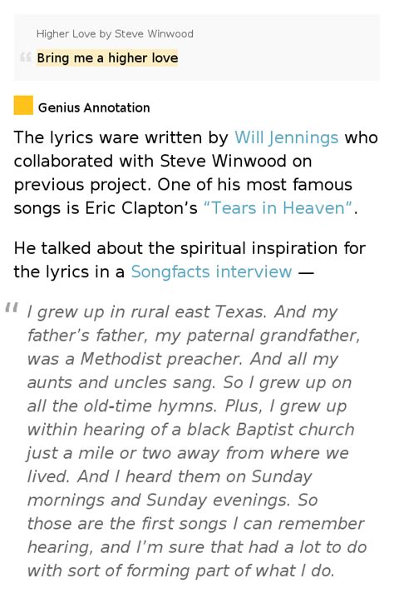Click the quote line "I grew up in rural east Texas"
394x613 pixels.
point(146,312)
